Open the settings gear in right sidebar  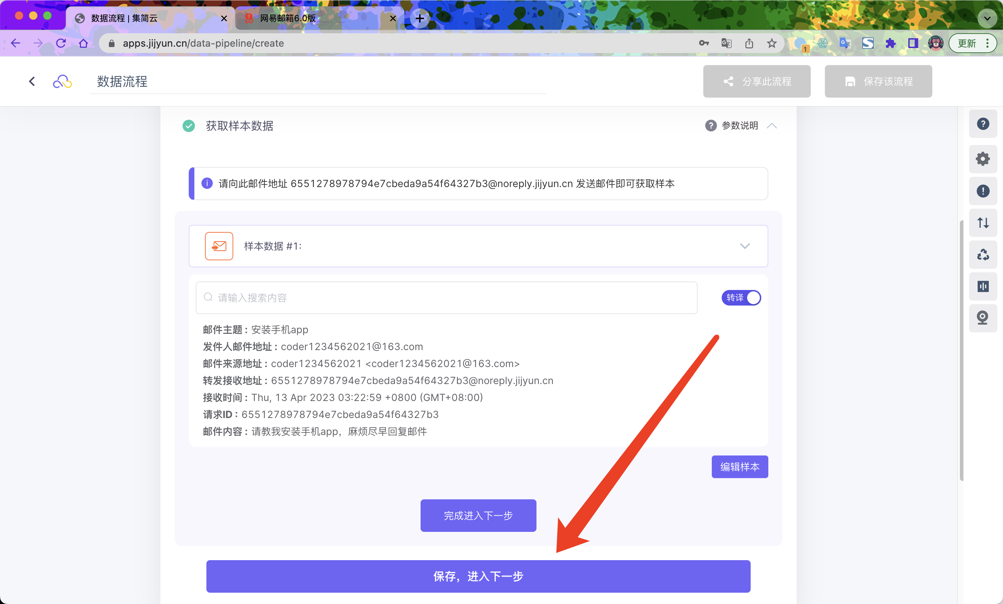coord(983,159)
